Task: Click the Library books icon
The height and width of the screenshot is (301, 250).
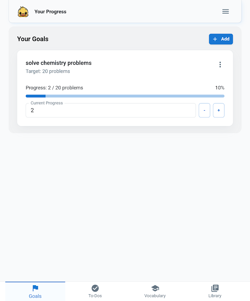Action: (x=215, y=288)
